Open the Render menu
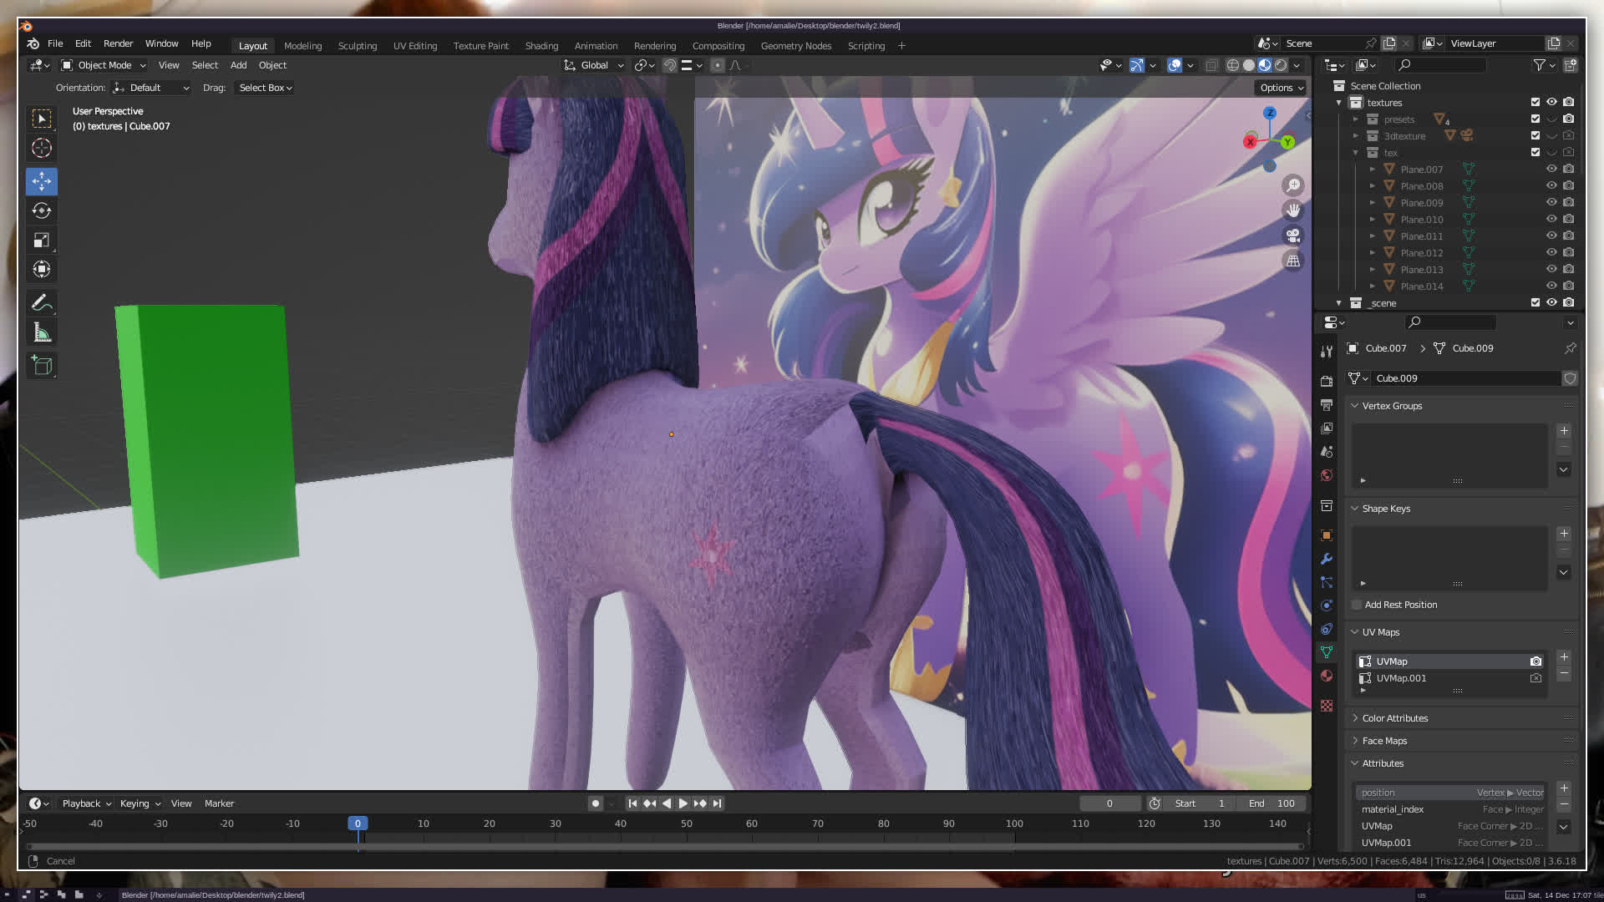 coord(118,43)
